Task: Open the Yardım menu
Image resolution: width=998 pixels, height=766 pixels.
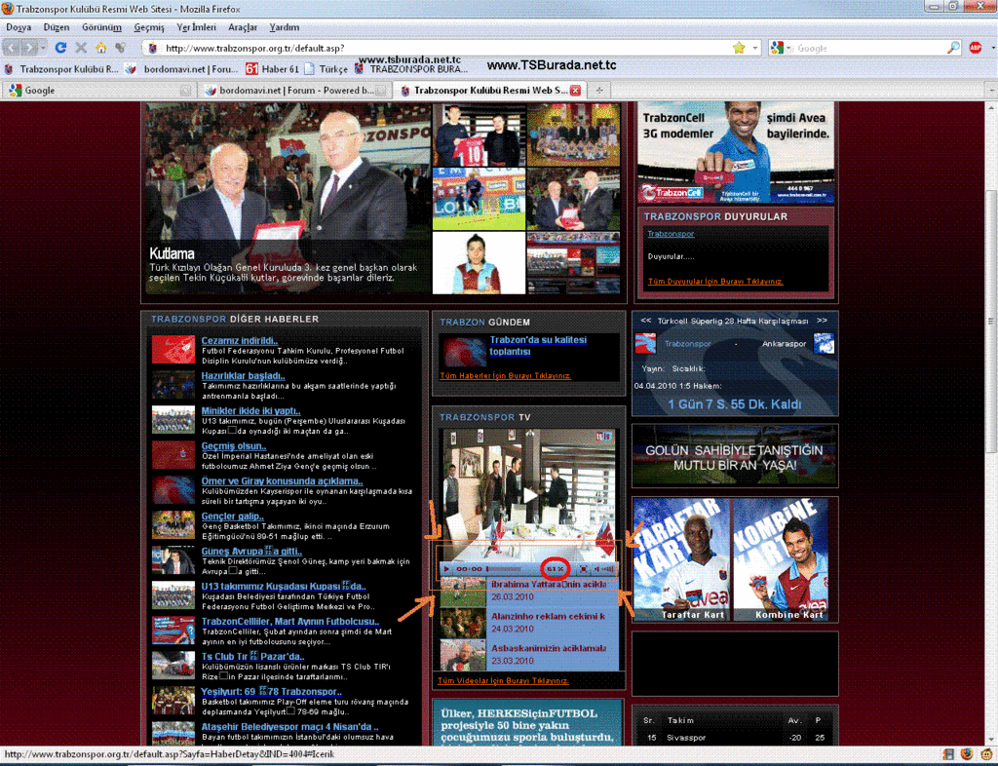Action: [x=284, y=27]
